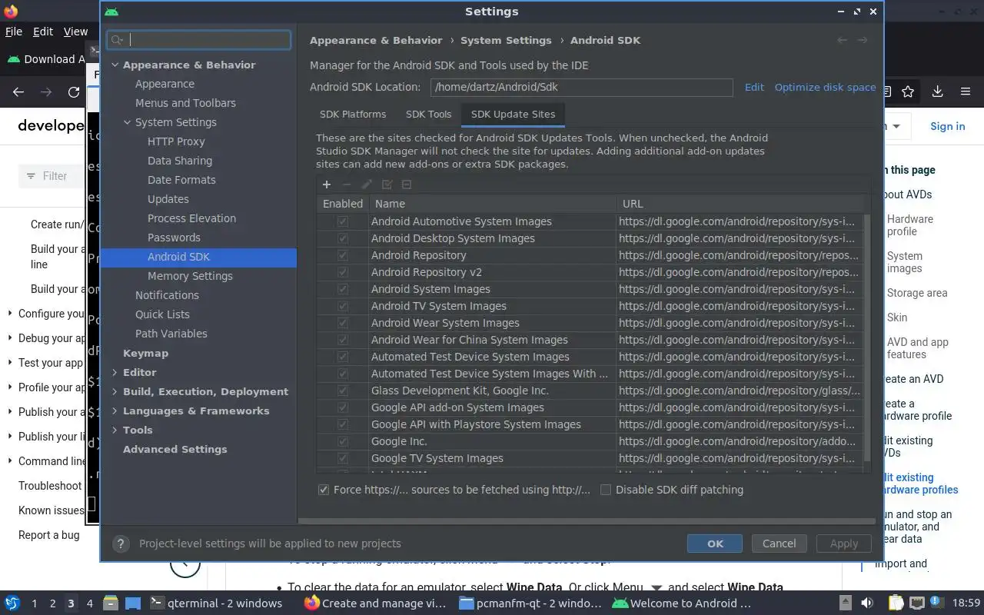Click the Firefox bookmark star icon
The width and height of the screenshot is (984, 615).
[908, 92]
